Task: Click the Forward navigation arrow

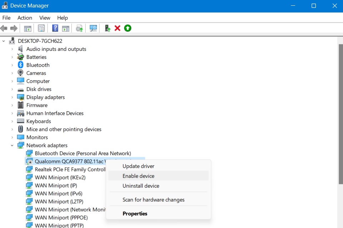Action: pyautogui.click(x=13, y=28)
